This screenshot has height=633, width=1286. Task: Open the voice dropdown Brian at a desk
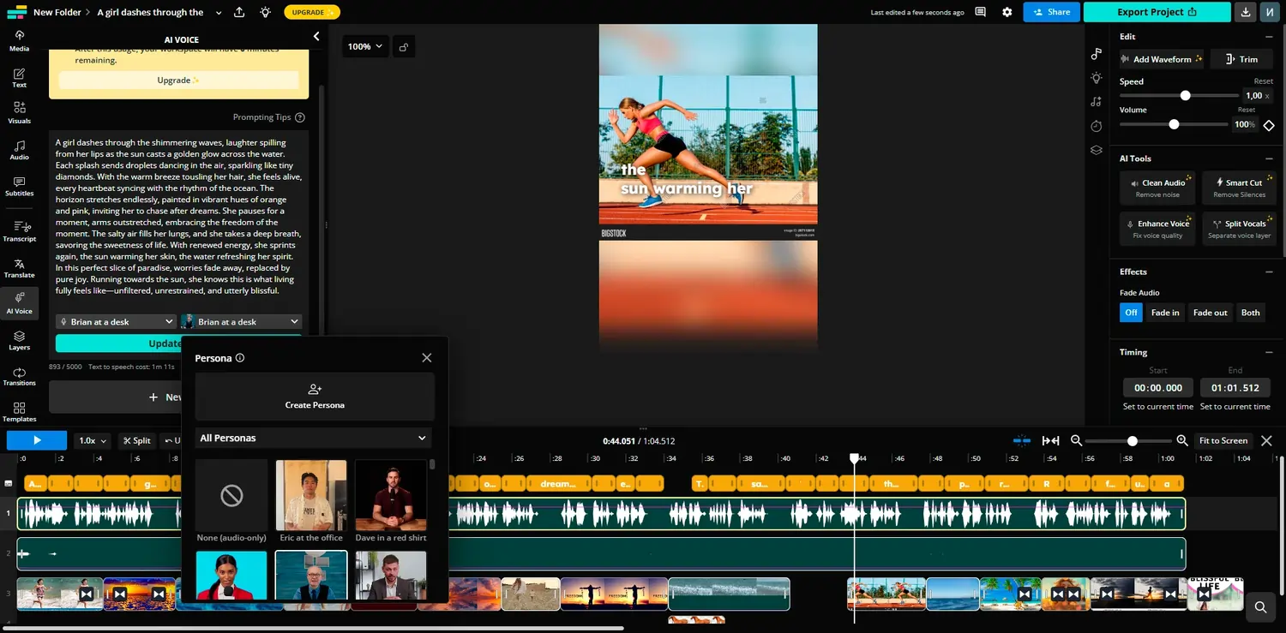pyautogui.click(x=116, y=322)
